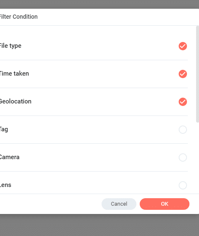This screenshot has height=236, width=199.
Task: Click empty footer area left of Cancel
Action: pos(50,204)
